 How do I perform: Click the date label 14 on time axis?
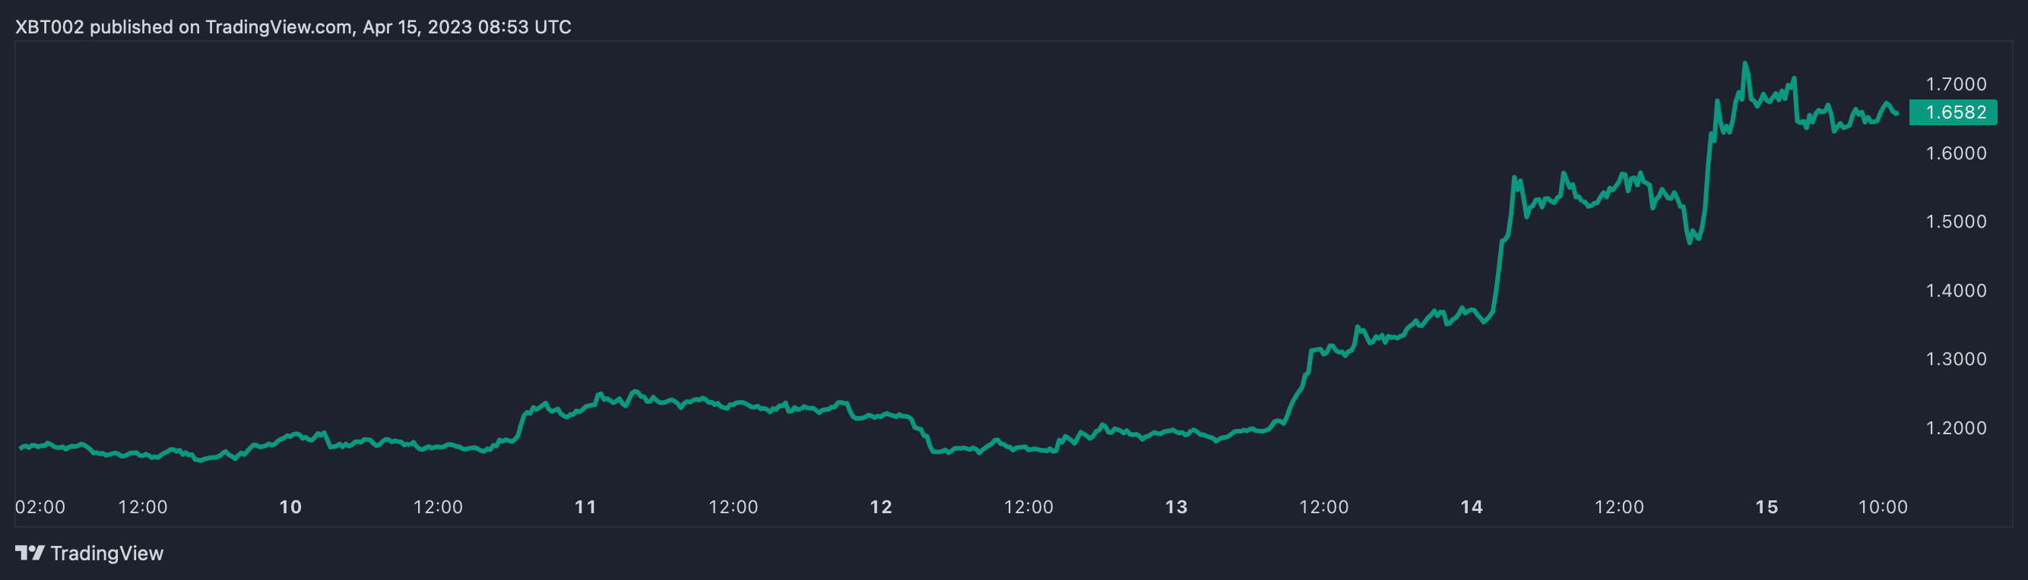(x=1472, y=507)
